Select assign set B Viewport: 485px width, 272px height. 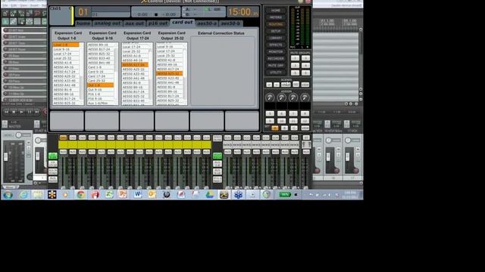285,128
